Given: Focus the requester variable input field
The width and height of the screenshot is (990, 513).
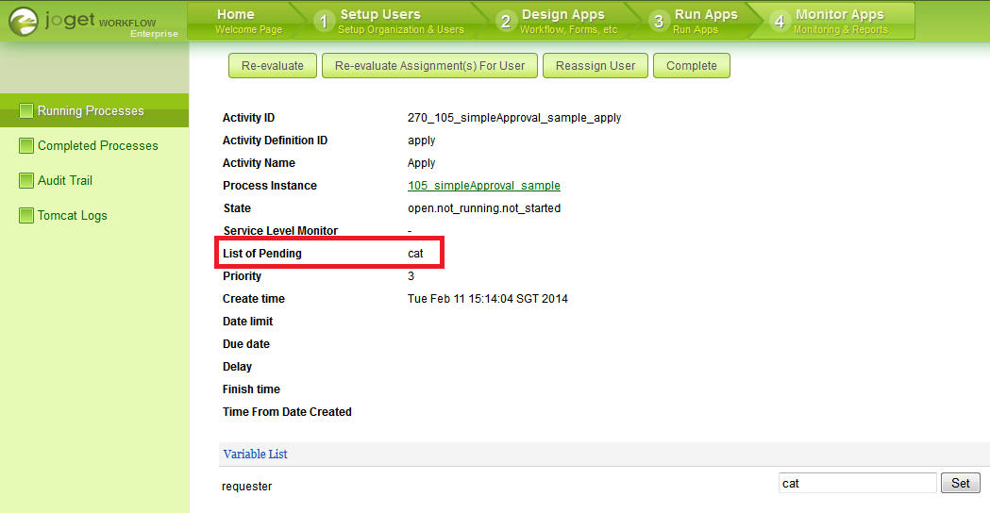Looking at the screenshot, I should (858, 483).
